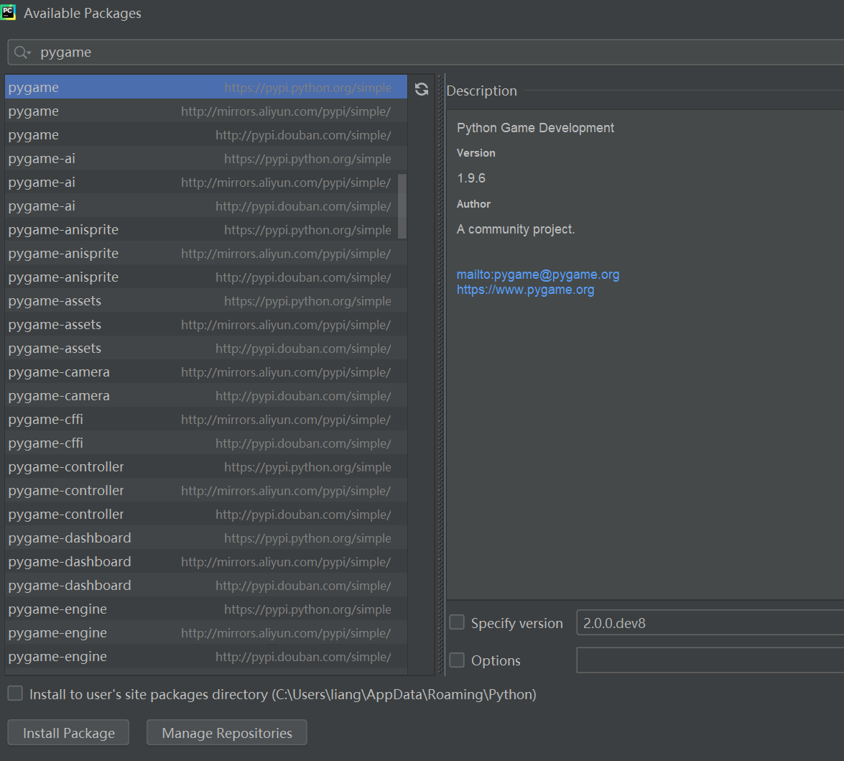Click the A community project author text
The image size is (844, 761).
pyautogui.click(x=516, y=229)
